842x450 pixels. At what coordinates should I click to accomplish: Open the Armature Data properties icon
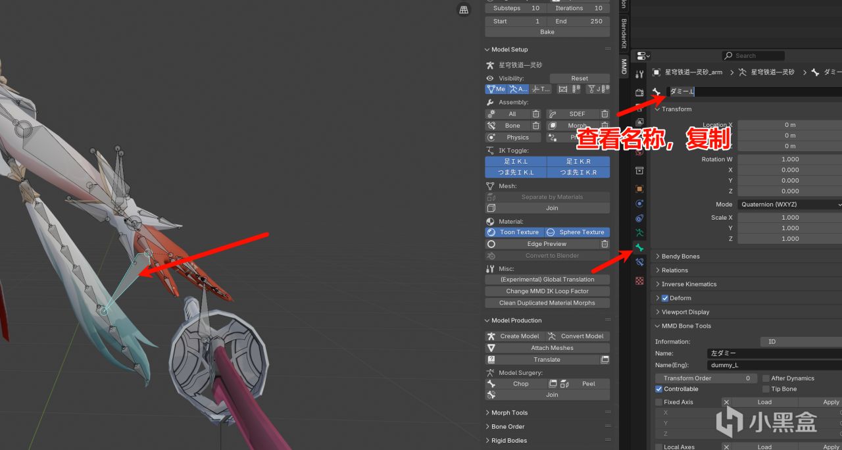639,233
